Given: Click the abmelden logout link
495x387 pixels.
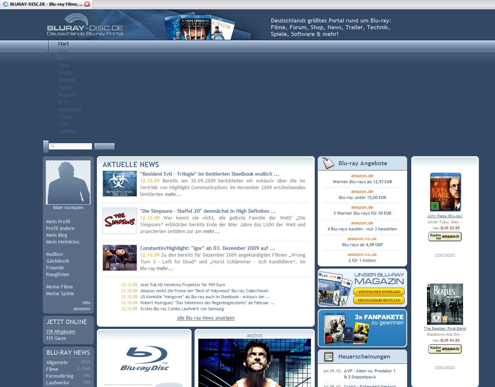Looking at the screenshot, I should (81, 309).
